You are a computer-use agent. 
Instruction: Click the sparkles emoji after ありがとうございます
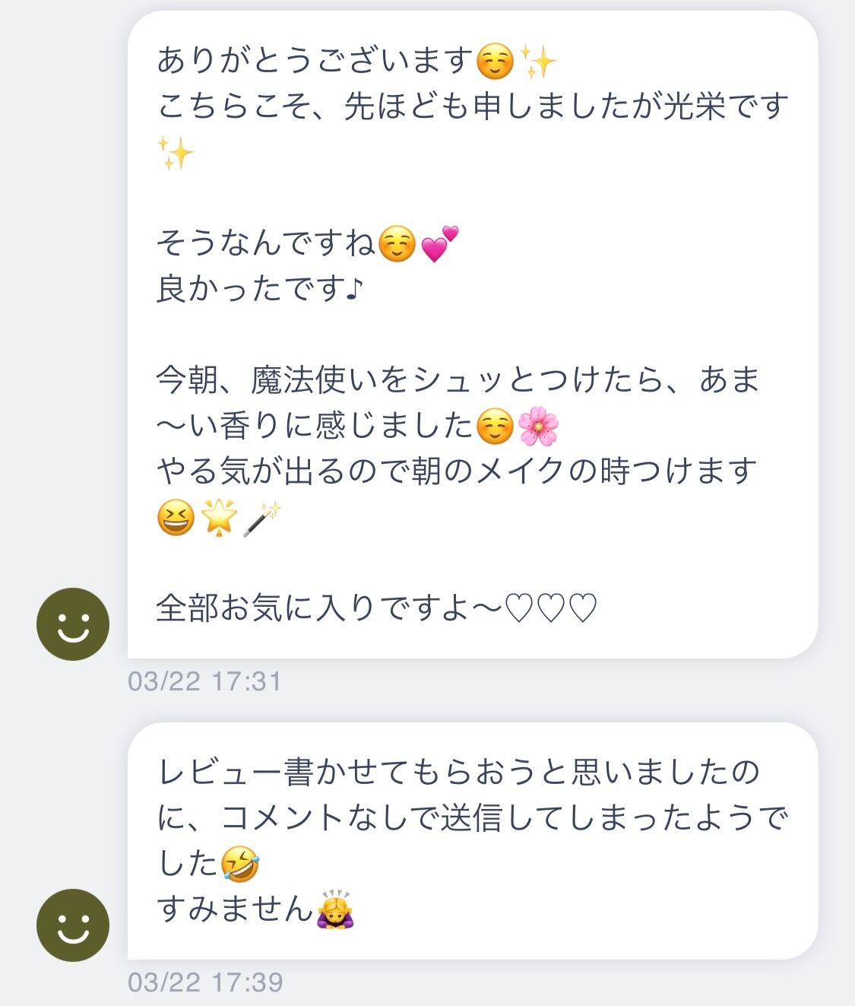539,62
